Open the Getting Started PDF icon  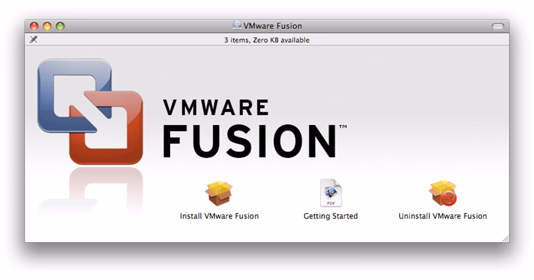[331, 193]
